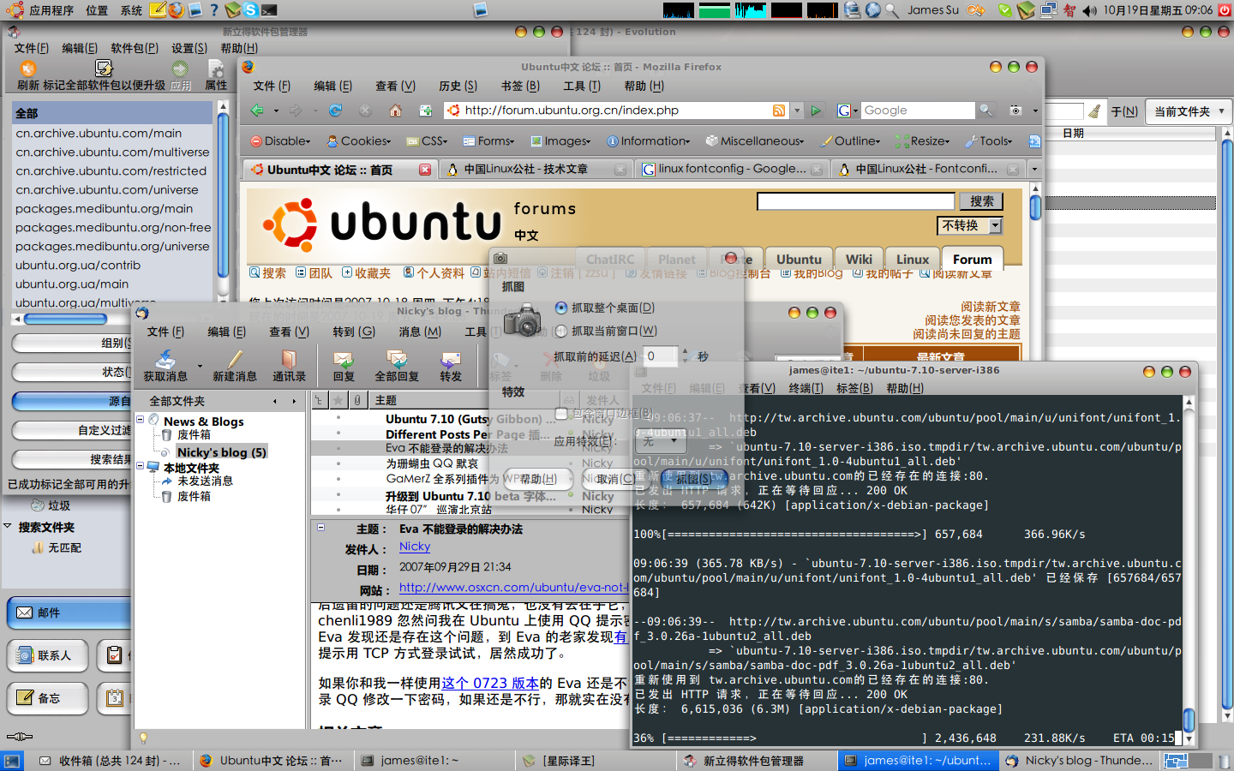Click the Mail (邮件) button in Evolution's sidebar
The height and width of the screenshot is (771, 1234).
[x=69, y=613]
